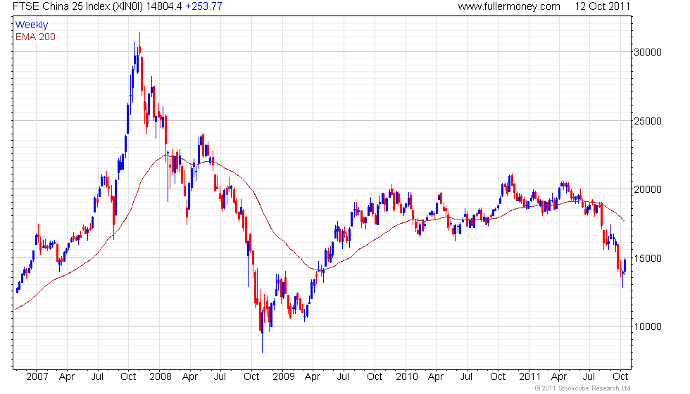Click the +253.77 change figure
This screenshot has width=690, height=394.
coord(203,6)
